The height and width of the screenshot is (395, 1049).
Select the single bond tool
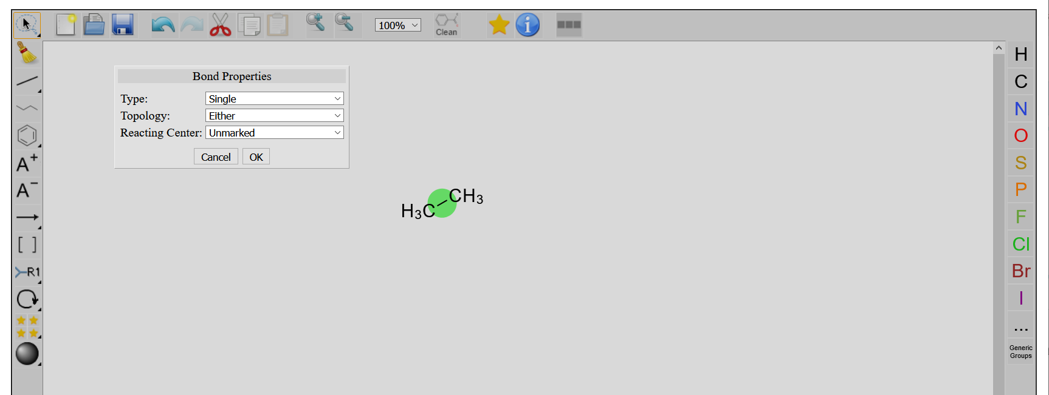27,81
